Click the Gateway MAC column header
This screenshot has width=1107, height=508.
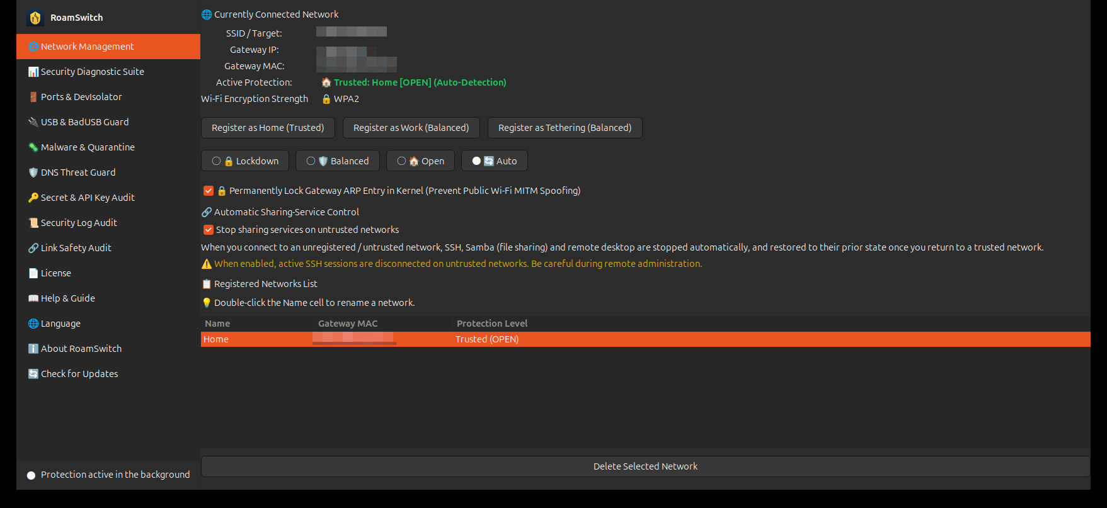pyautogui.click(x=384, y=324)
